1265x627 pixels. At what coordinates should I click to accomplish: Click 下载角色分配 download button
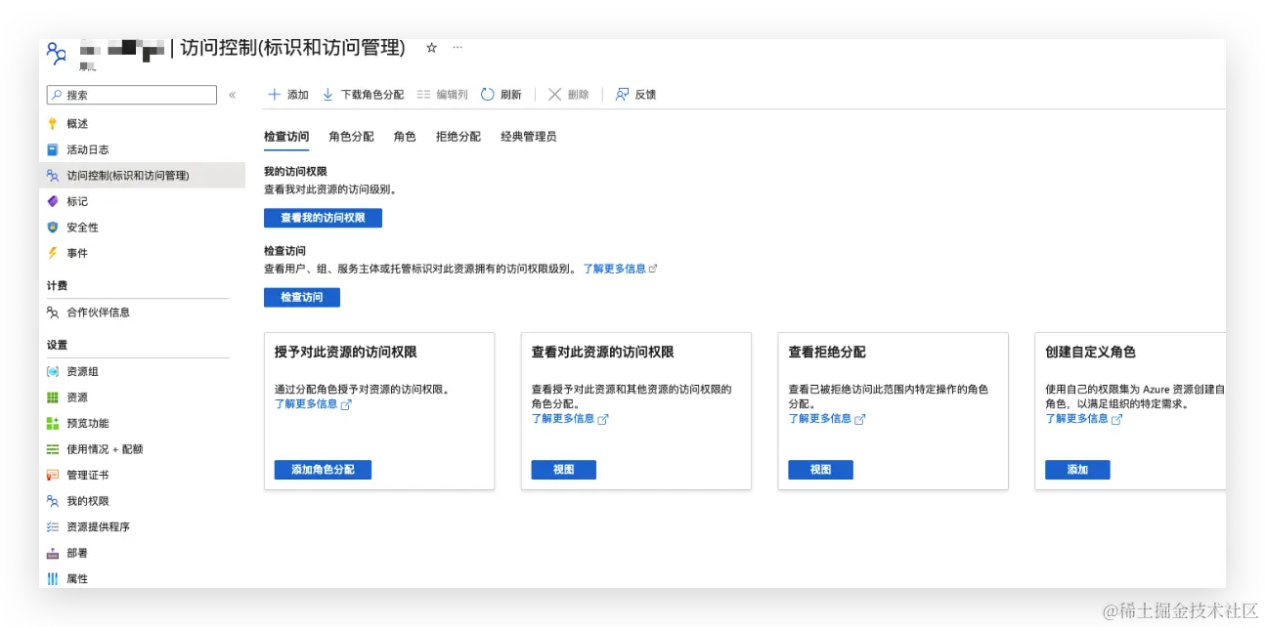point(363,95)
